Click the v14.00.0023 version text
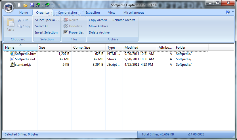 pos(196,134)
